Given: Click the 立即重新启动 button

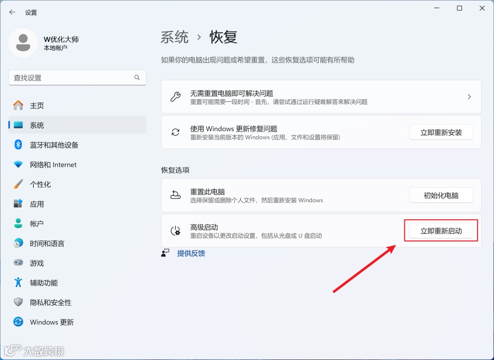Looking at the screenshot, I should click(441, 231).
